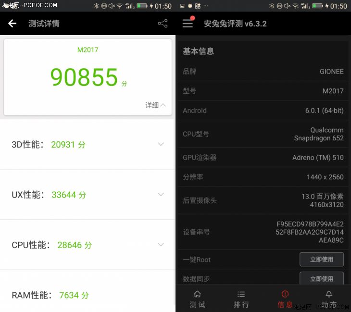Click the 90855 total score
The height and width of the screenshot is (312, 351).
tap(84, 77)
